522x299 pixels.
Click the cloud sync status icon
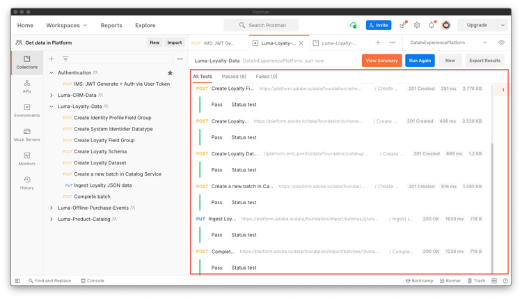(x=353, y=25)
